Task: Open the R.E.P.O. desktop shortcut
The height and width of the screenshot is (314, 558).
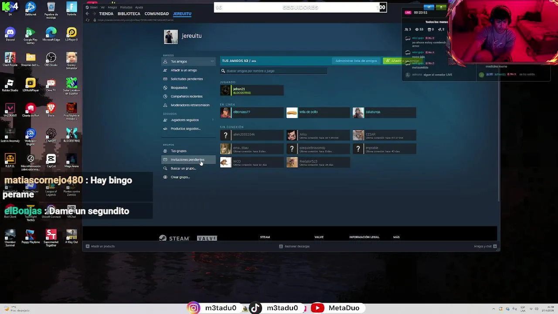Action: [10, 160]
